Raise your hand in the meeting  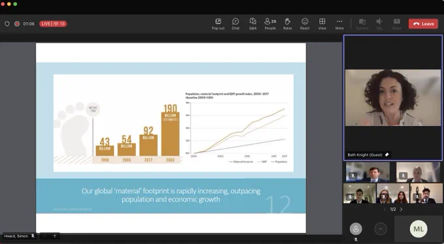coord(287,23)
